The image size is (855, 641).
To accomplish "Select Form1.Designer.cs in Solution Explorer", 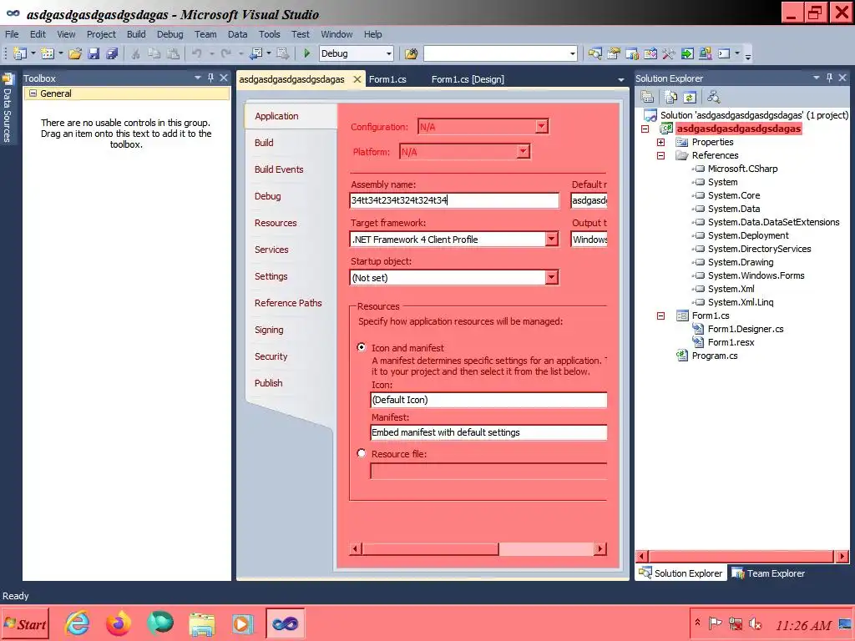I will click(x=746, y=329).
